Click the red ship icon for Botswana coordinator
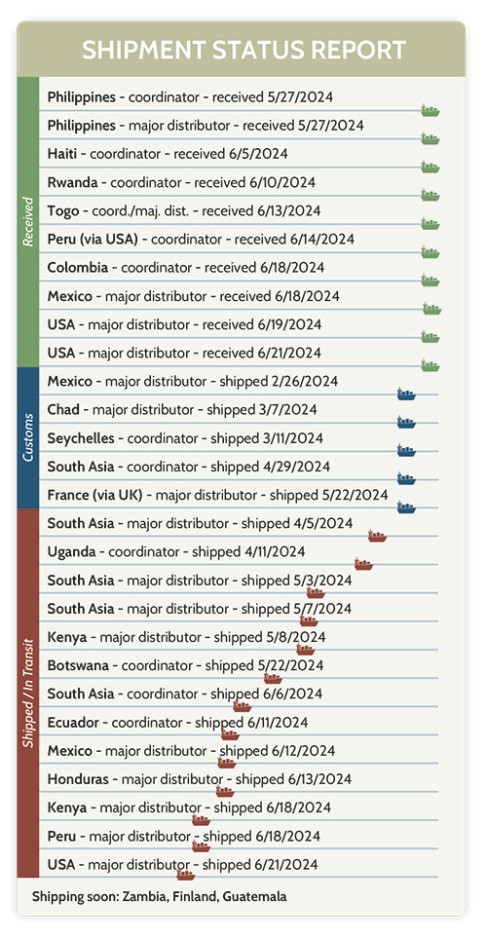This screenshot has width=487, height=938. click(273, 677)
